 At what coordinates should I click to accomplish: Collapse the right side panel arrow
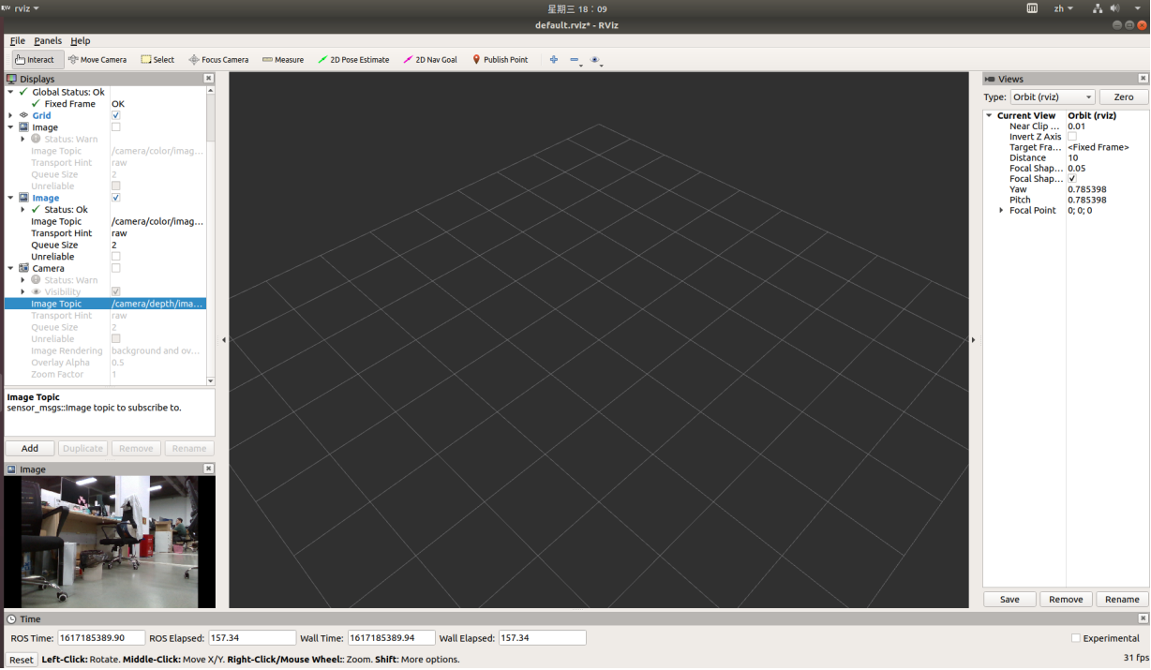click(x=973, y=340)
